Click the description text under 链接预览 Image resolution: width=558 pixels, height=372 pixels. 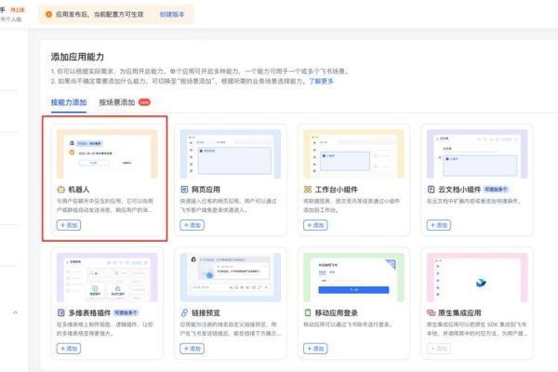(231, 329)
